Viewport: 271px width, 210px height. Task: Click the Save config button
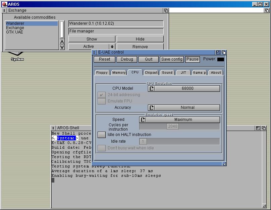[172, 59]
